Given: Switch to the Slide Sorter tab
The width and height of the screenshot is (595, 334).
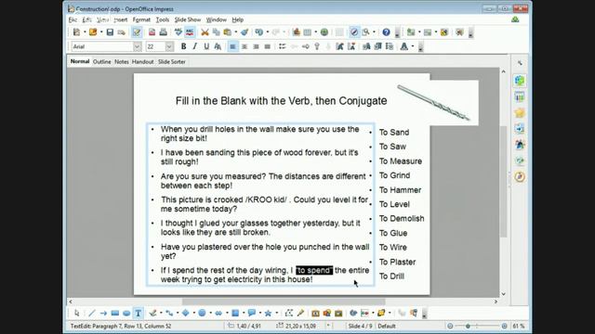Looking at the screenshot, I should tap(171, 62).
